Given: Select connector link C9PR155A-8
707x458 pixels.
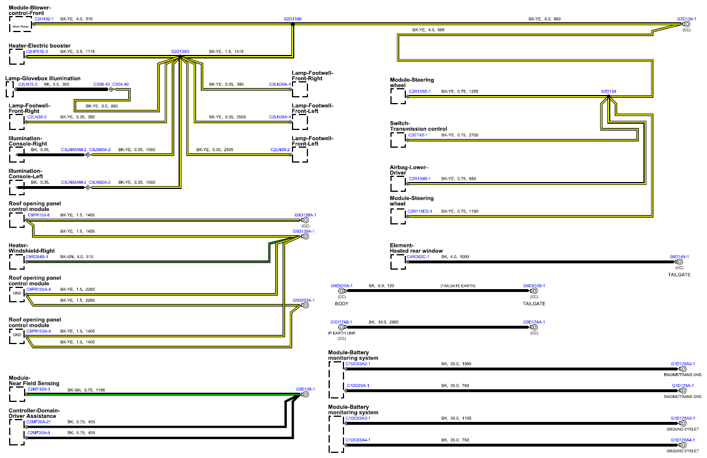Looking at the screenshot, I should (39, 290).
